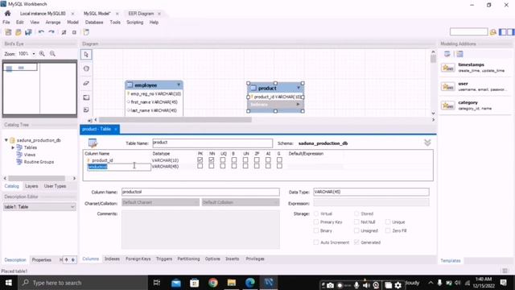The image size is (515, 290).
Task: Select the new layer tool
Action: pyautogui.click(x=86, y=97)
